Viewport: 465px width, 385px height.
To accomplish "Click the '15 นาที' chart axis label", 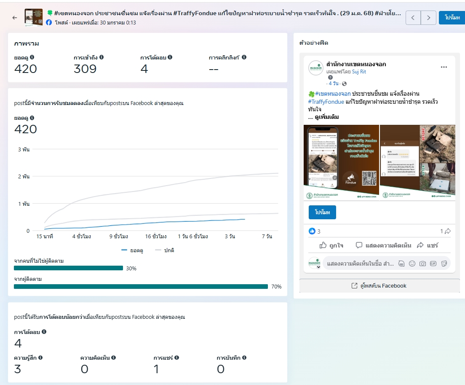I will point(45,236).
